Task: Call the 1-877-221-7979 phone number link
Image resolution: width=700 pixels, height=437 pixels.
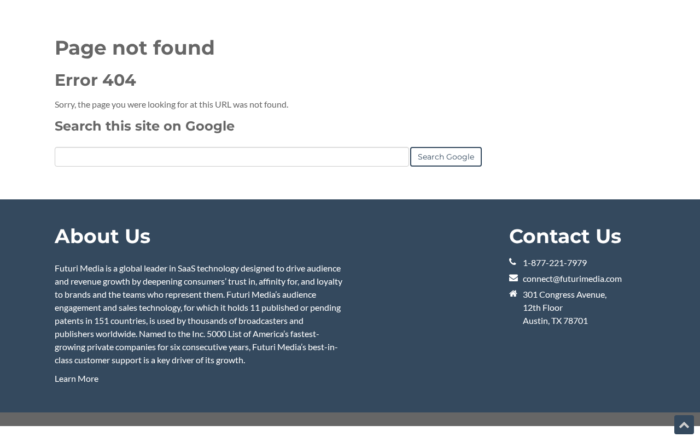Action: [x=555, y=263]
